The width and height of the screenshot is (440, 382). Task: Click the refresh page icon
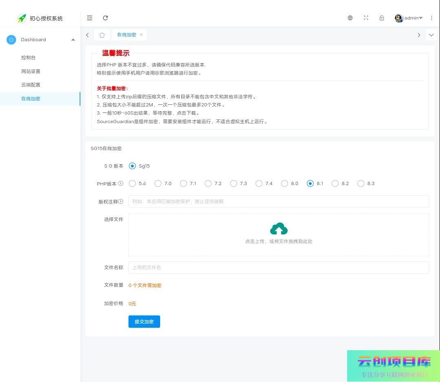(106, 18)
